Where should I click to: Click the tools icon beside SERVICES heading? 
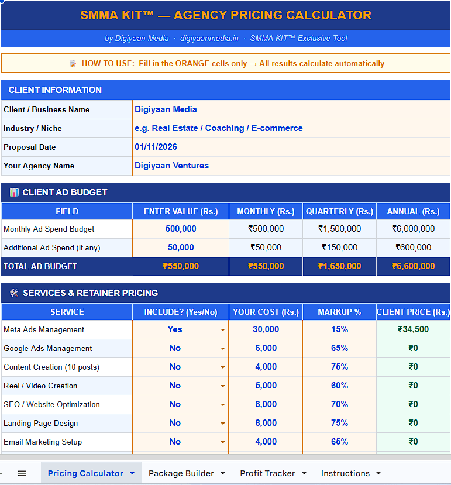click(x=14, y=293)
